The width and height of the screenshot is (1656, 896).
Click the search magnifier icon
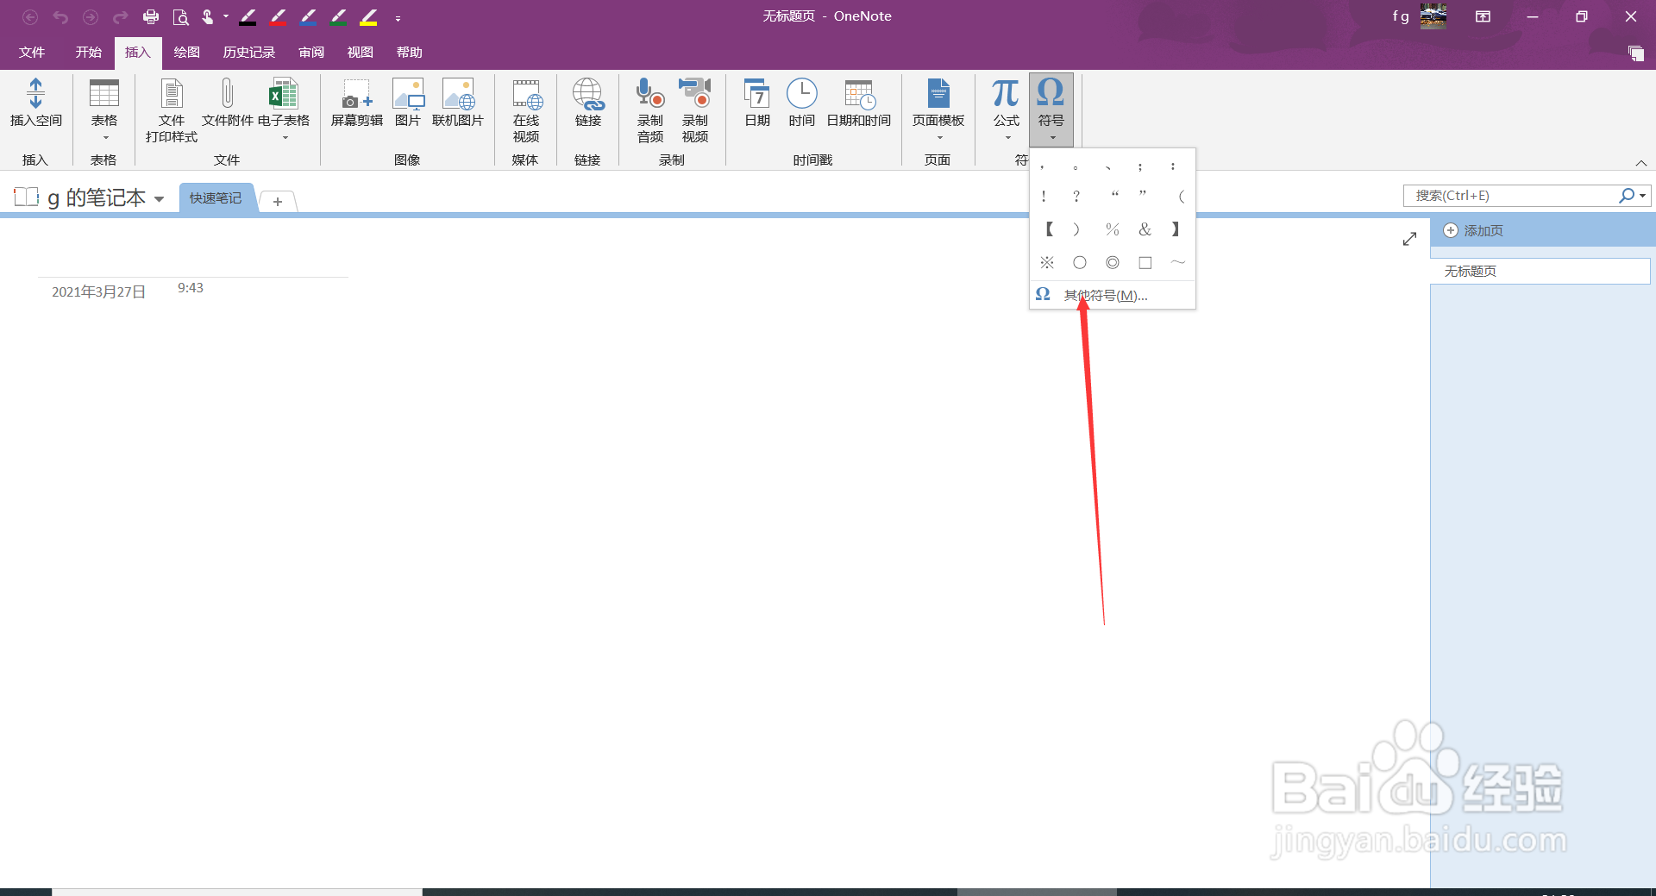[1626, 196]
